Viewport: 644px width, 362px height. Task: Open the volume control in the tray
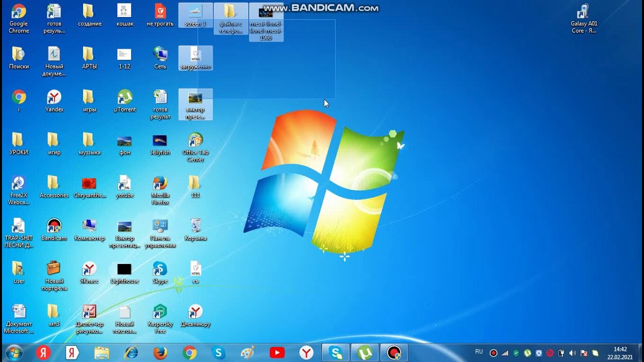[x=573, y=353]
